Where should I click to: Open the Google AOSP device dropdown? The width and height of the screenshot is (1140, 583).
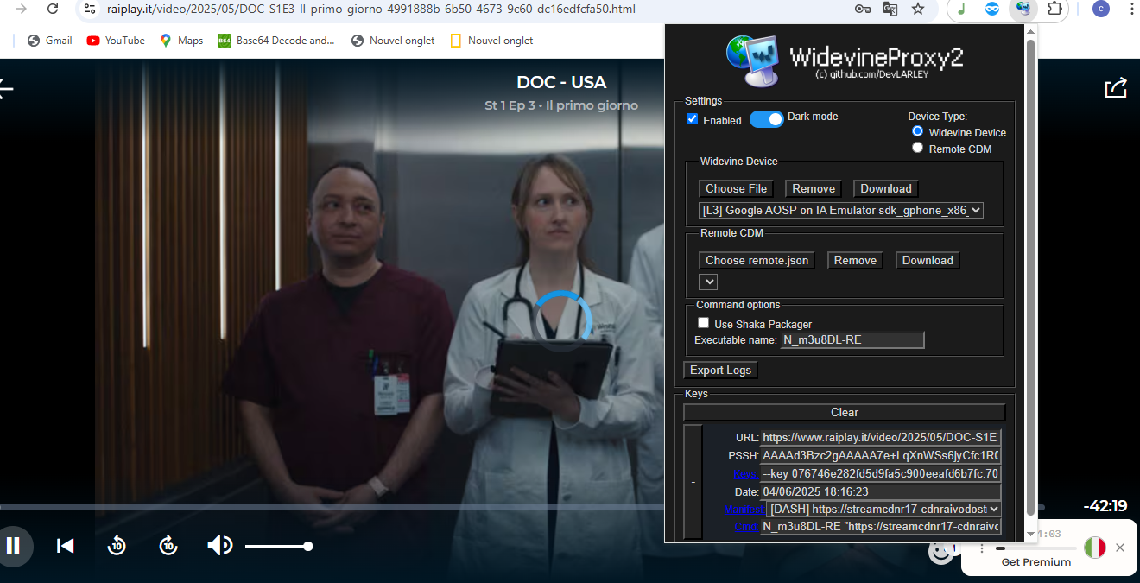[x=841, y=210]
